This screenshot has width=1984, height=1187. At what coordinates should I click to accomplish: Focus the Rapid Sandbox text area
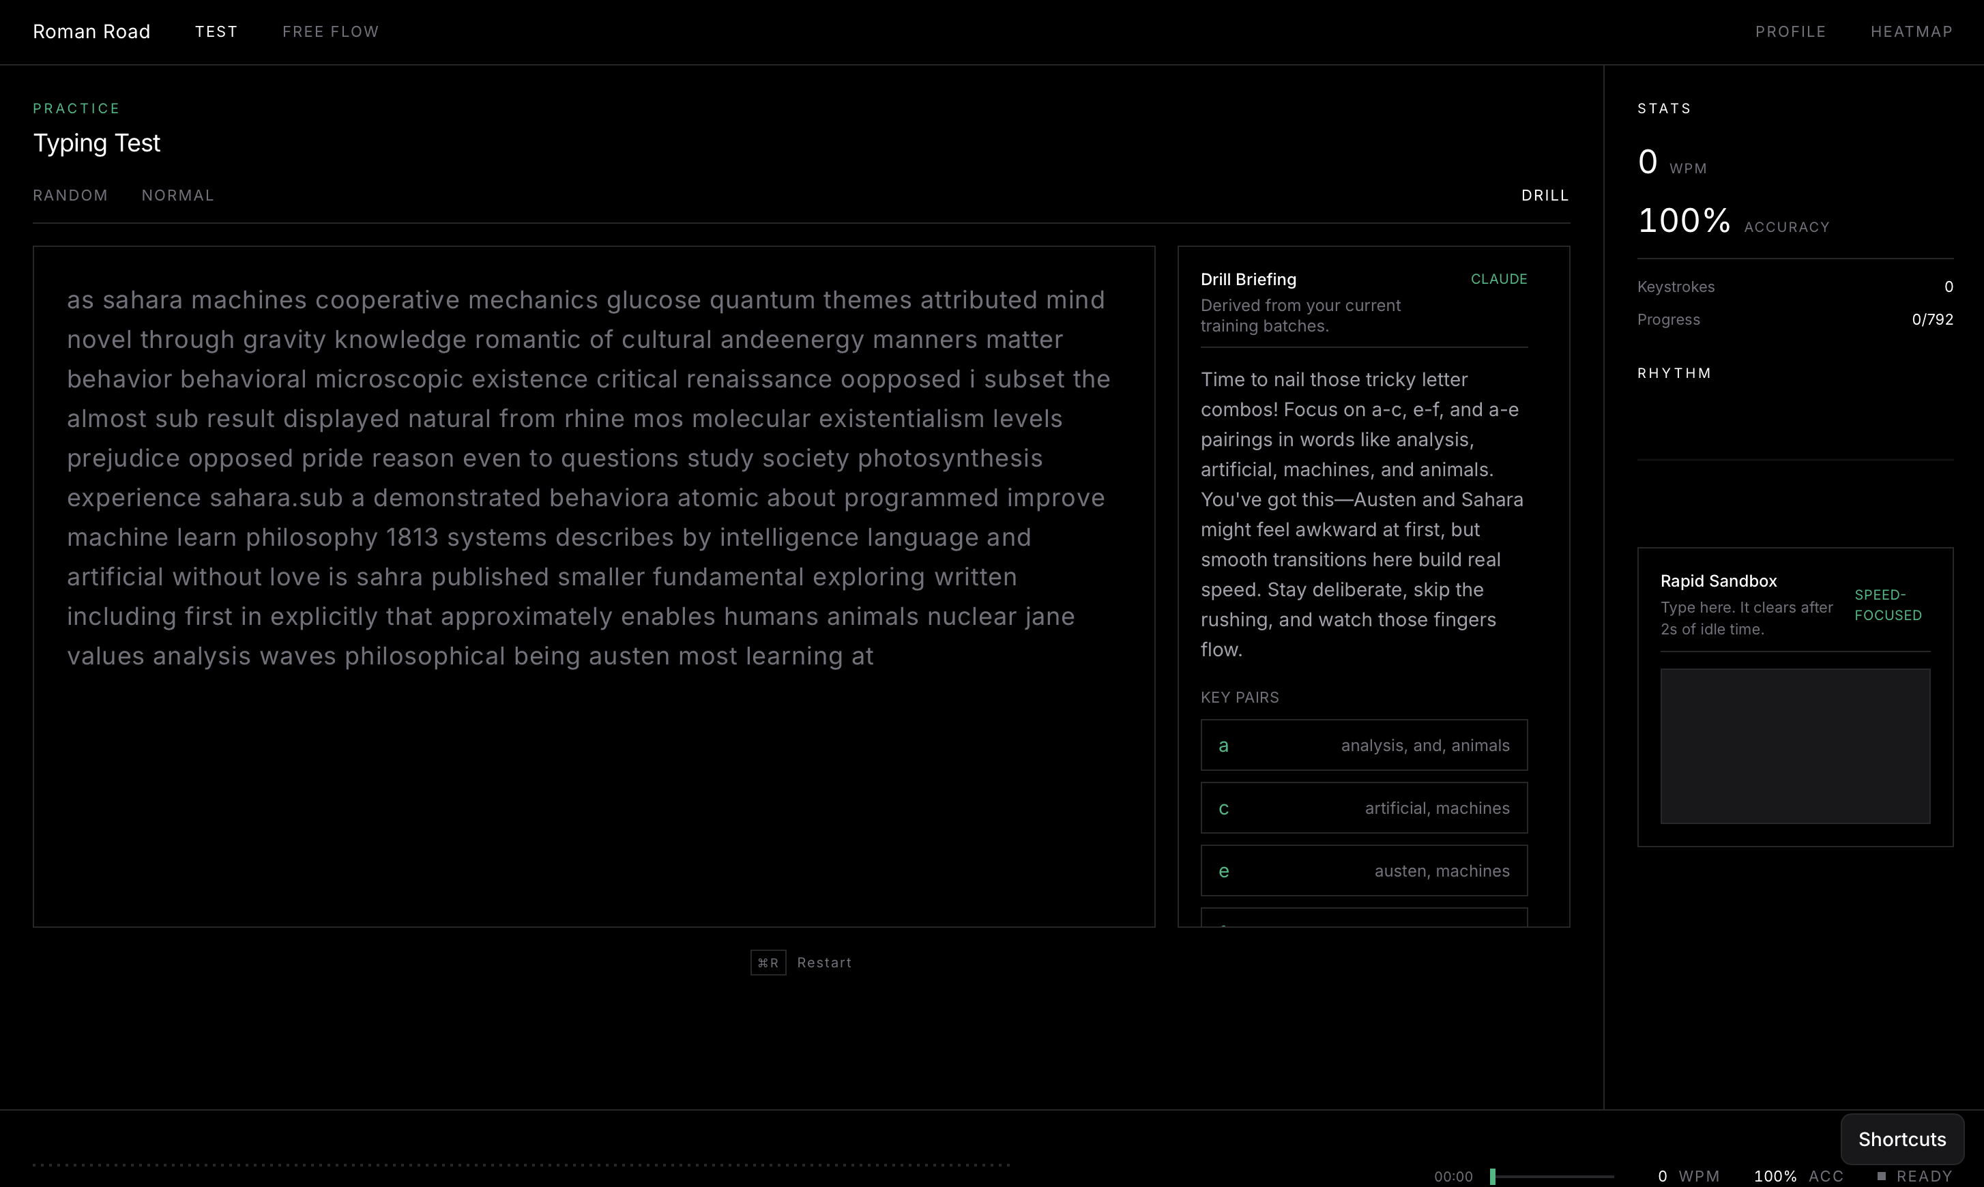[1794, 746]
